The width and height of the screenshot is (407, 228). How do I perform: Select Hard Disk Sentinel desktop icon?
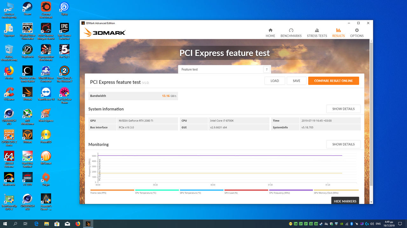pos(27,159)
